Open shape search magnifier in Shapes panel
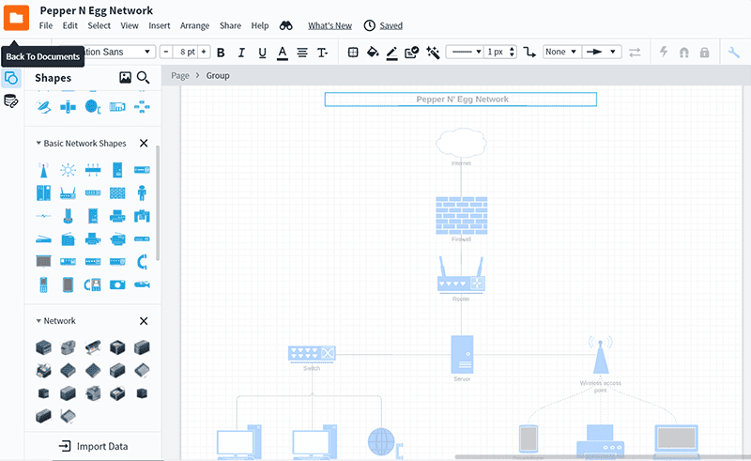 [x=144, y=78]
